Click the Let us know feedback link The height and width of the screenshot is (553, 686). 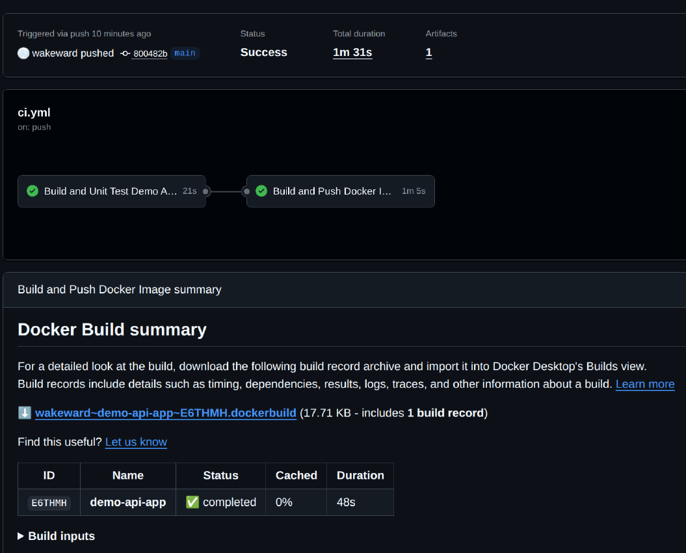point(136,442)
